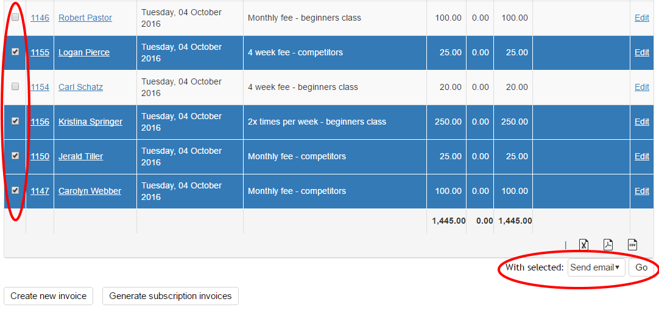Select the checkbox for Carl Schatz

[15, 87]
